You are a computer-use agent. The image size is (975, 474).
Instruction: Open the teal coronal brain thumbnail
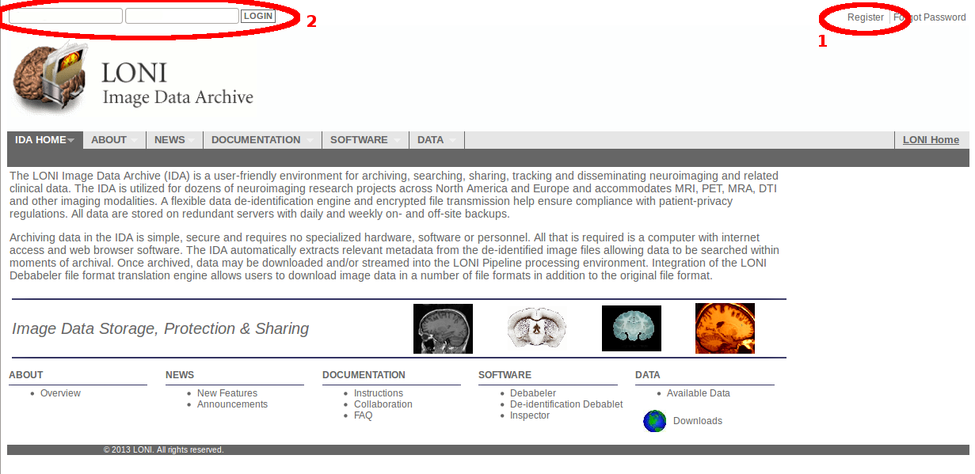tap(631, 328)
